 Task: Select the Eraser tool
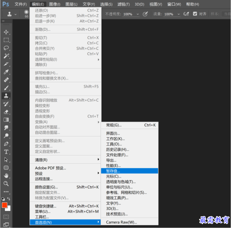coord(6,112)
